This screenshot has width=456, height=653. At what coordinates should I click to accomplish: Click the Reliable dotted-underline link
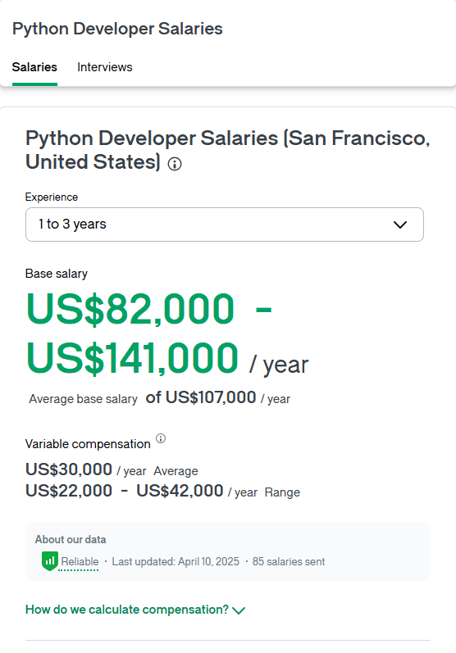click(80, 562)
